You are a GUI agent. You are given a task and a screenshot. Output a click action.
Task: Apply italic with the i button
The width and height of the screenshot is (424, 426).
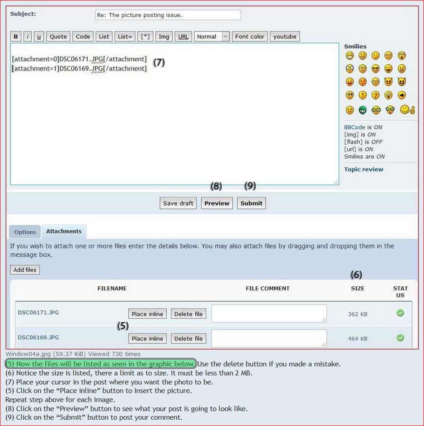click(28, 37)
